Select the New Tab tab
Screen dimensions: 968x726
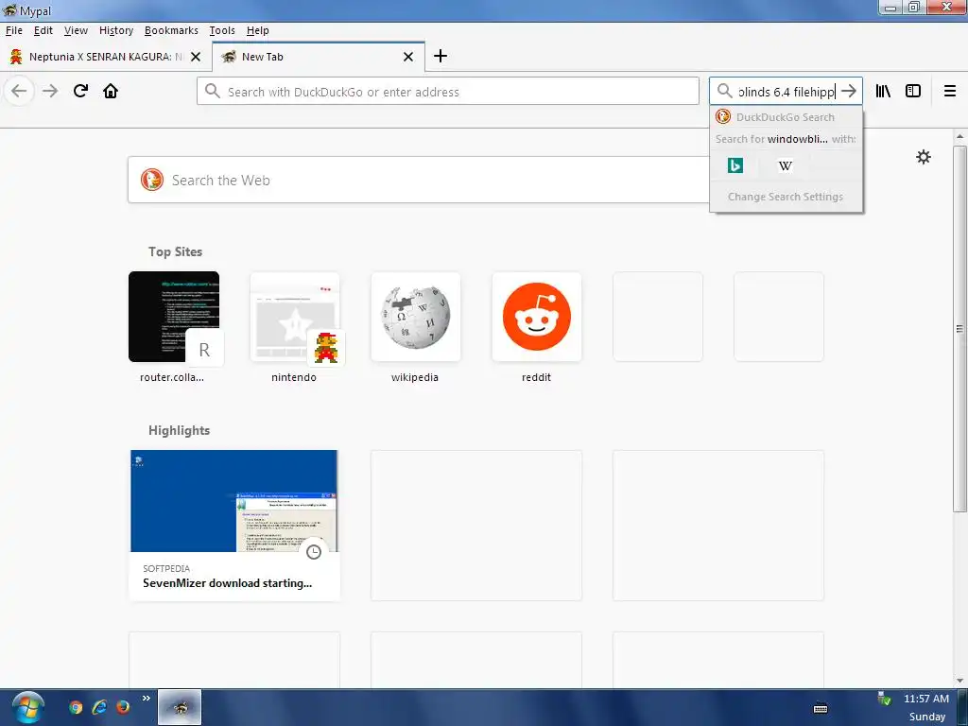[x=319, y=57]
